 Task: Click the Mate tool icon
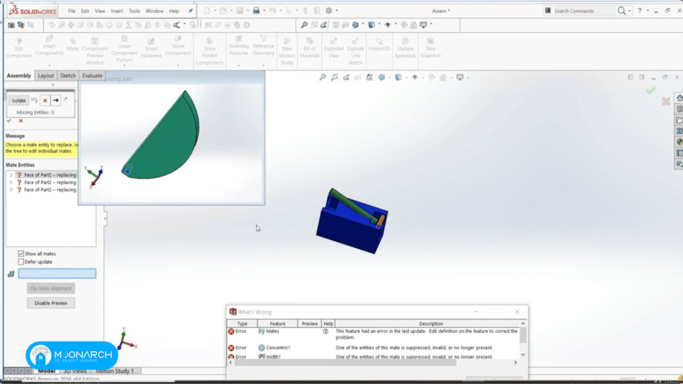click(x=73, y=44)
